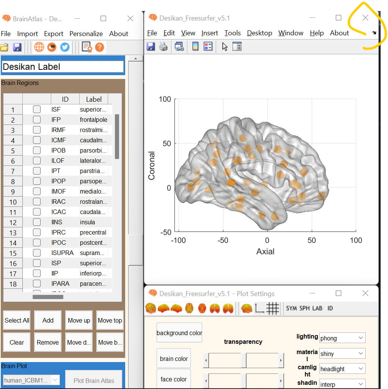Click the background color button
The height and width of the screenshot is (389, 388).
point(179,332)
